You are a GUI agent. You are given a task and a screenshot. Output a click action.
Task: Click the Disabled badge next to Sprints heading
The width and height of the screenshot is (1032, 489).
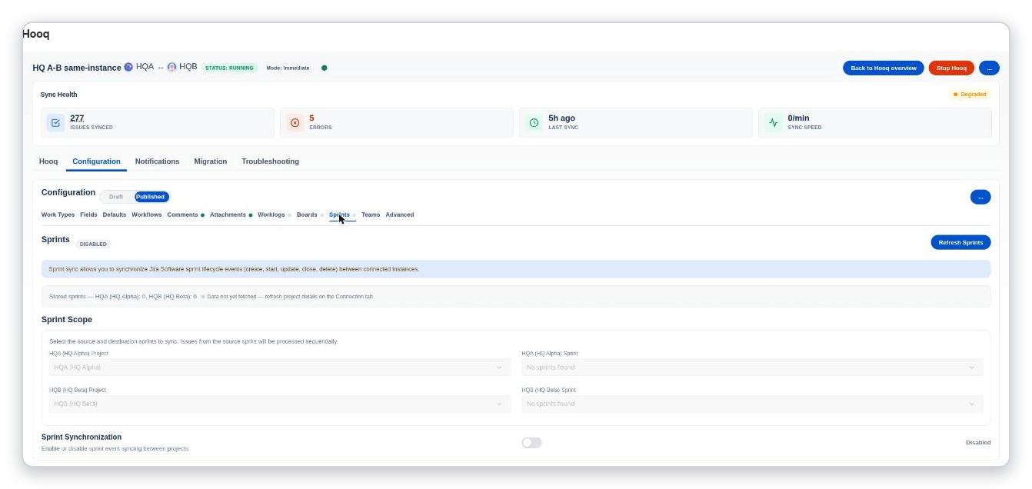pyautogui.click(x=93, y=244)
